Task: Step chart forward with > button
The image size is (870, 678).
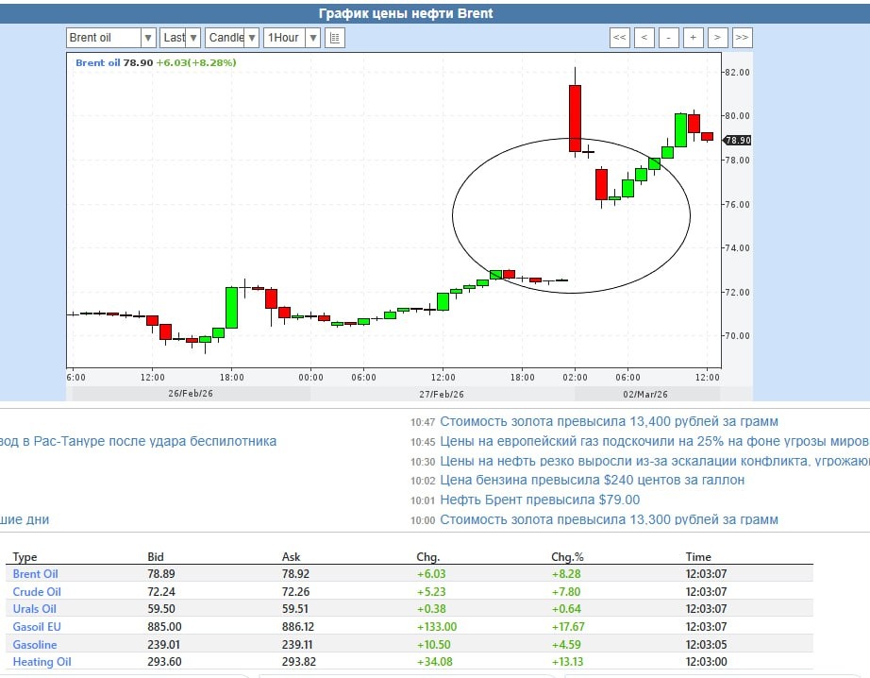Action: pyautogui.click(x=717, y=38)
